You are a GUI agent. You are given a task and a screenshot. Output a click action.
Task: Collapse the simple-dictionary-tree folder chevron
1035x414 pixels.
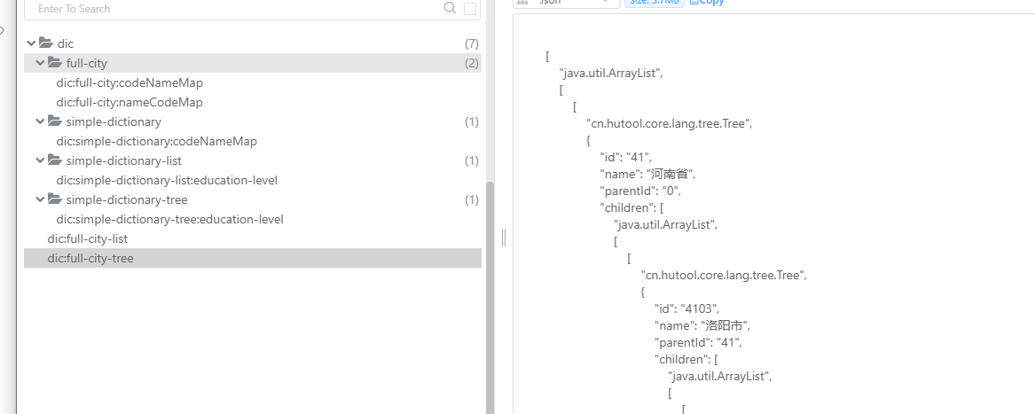point(40,199)
